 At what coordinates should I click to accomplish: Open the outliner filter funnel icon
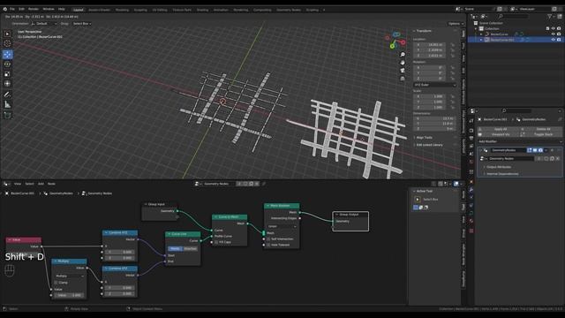click(x=550, y=16)
